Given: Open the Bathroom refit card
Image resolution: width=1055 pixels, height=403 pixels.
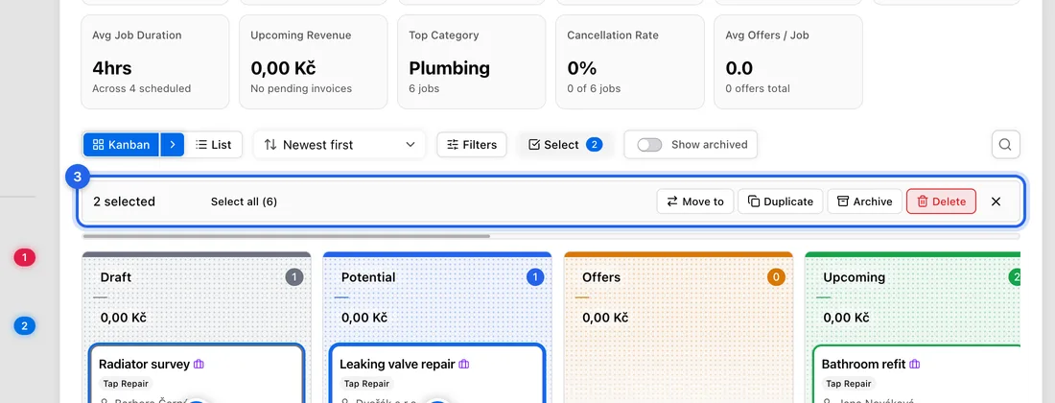Looking at the screenshot, I should click(916, 373).
